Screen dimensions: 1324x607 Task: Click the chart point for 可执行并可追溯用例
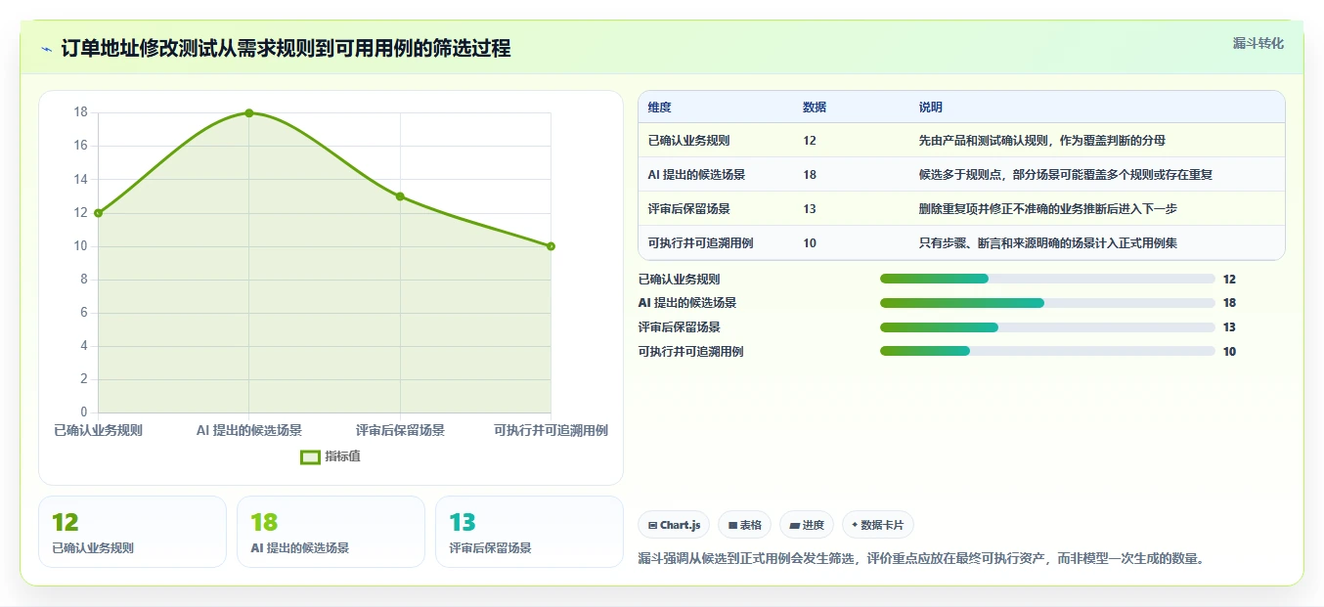pos(551,246)
